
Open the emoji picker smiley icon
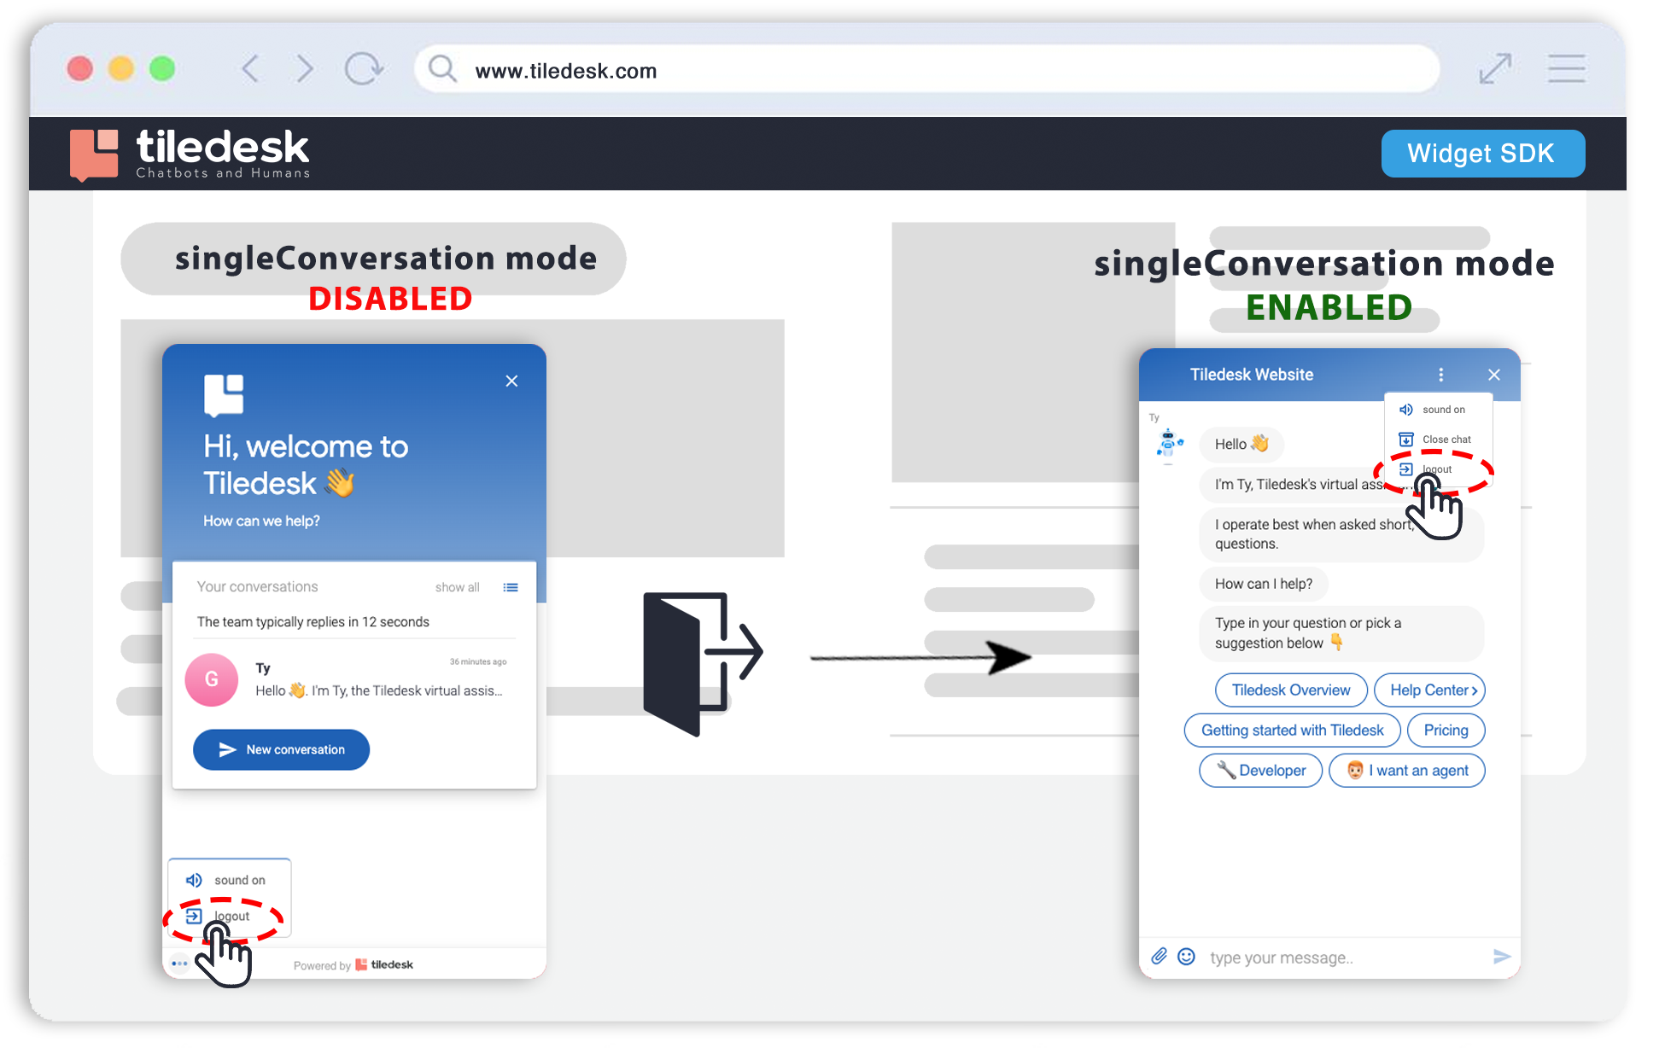1186,956
